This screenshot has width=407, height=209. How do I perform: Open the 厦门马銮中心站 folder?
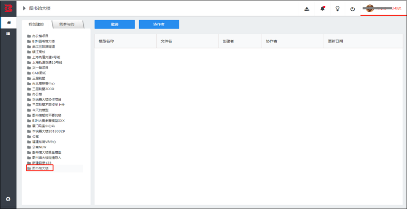(x=41, y=126)
